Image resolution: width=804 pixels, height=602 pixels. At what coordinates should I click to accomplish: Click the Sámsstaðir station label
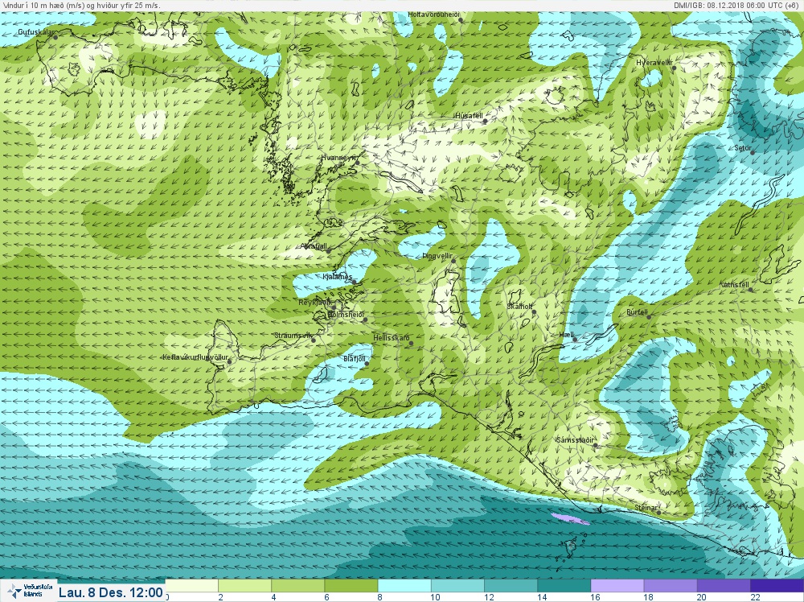coord(576,440)
